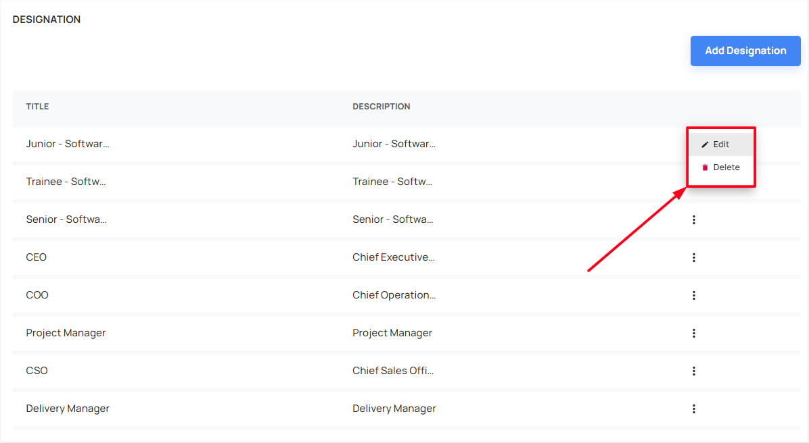Click the Add Designation button

[745, 51]
